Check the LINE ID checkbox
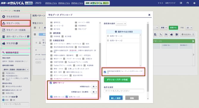Viewport: 199px width, 108px height. 74,65
